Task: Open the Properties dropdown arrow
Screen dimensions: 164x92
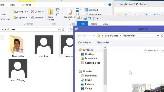Action: [x=69, y=19]
